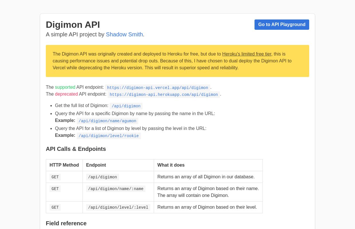The width and height of the screenshot is (355, 229).
Task: Select the /api/digimon code in the bullet list
Action: point(126,106)
